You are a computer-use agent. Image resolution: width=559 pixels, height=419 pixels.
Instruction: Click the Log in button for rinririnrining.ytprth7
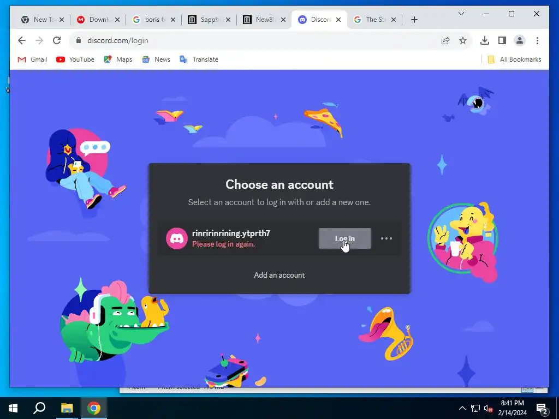point(345,238)
